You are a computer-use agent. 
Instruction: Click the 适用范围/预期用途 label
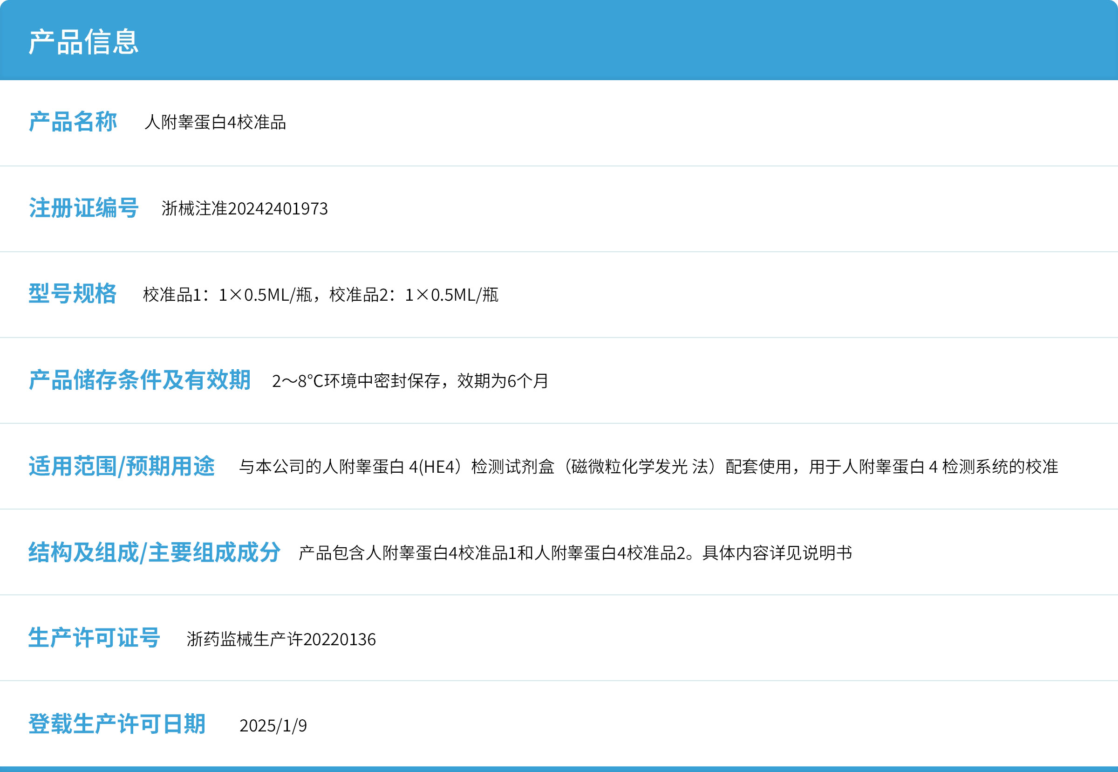tap(121, 466)
